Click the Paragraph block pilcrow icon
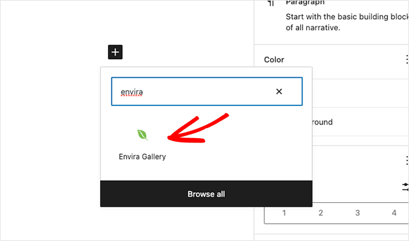 (271, 3)
